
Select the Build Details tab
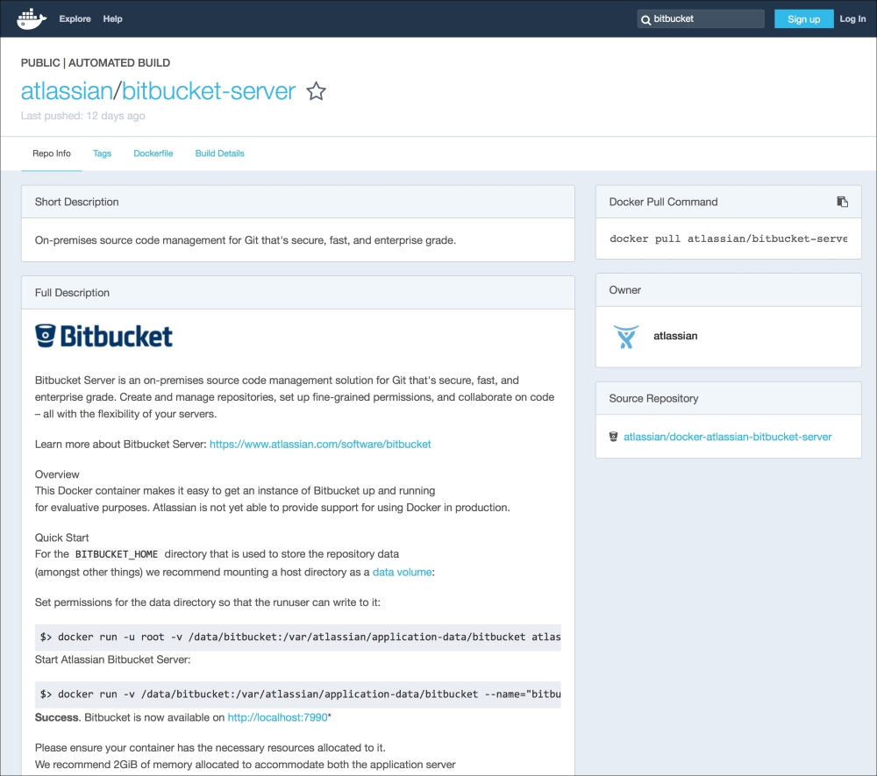[x=219, y=153]
